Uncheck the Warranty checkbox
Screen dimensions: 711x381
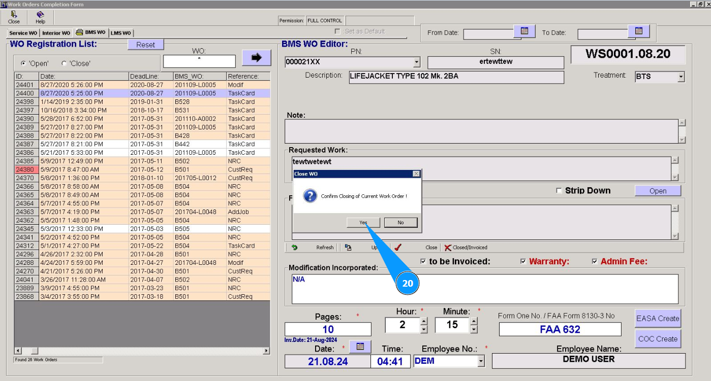tap(523, 262)
